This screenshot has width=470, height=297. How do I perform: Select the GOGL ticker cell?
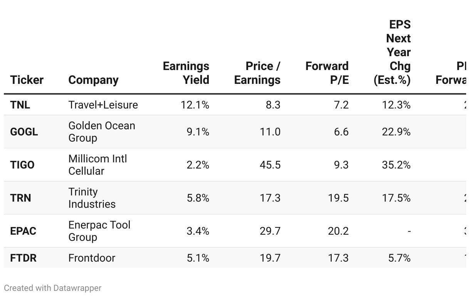[24, 132]
